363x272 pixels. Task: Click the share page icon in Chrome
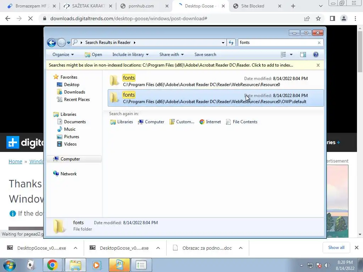[x=307, y=18]
